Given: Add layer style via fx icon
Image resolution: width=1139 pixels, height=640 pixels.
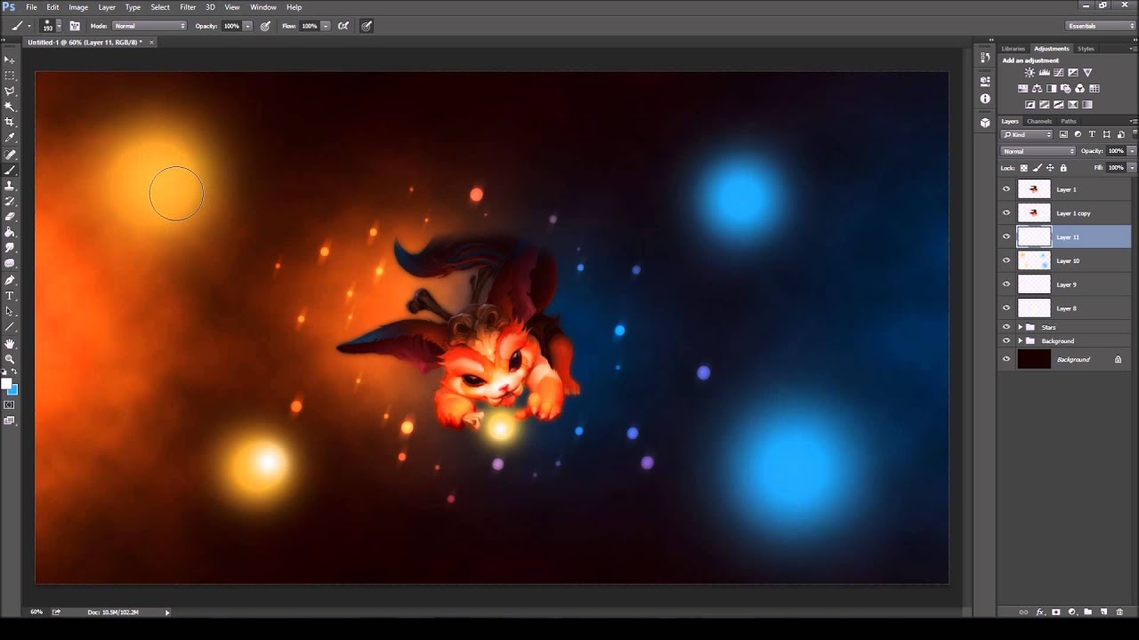Looking at the screenshot, I should tap(1039, 612).
